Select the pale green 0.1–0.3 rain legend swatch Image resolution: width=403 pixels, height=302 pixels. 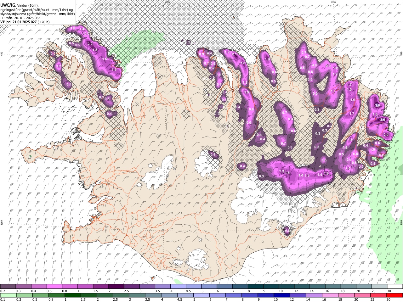pos(9,295)
